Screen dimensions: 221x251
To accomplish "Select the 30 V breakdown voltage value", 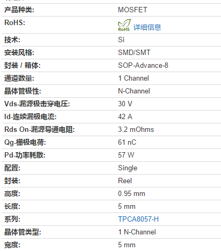I will (x=125, y=104).
